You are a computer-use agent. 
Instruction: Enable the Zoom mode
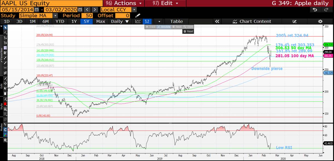pyautogui.click(x=189, y=27)
